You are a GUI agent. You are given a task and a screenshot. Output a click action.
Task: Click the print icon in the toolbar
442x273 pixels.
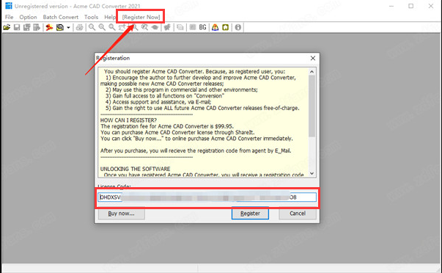(79, 27)
